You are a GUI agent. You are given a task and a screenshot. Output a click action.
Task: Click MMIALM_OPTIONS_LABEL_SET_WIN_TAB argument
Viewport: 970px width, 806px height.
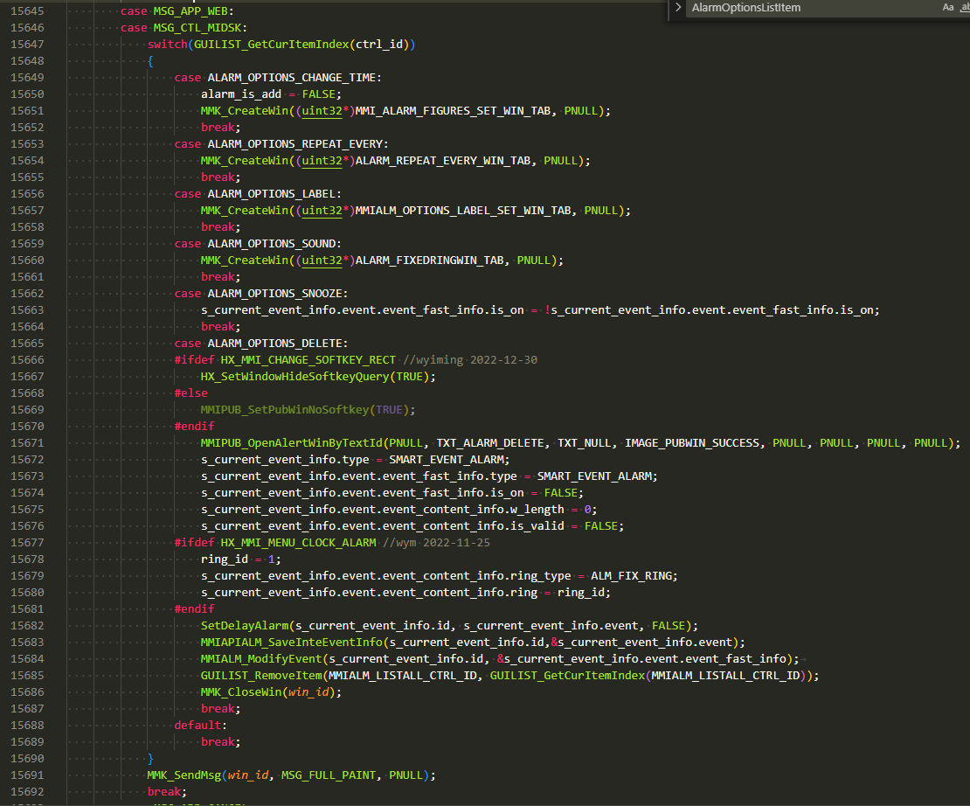click(x=463, y=211)
